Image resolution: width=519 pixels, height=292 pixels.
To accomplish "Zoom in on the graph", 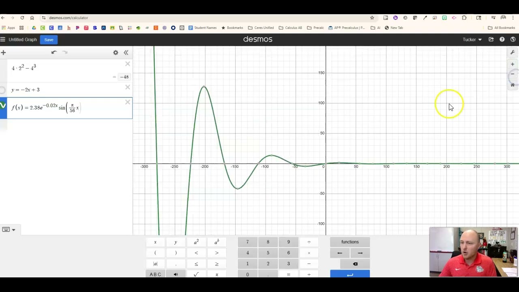I will (513, 64).
